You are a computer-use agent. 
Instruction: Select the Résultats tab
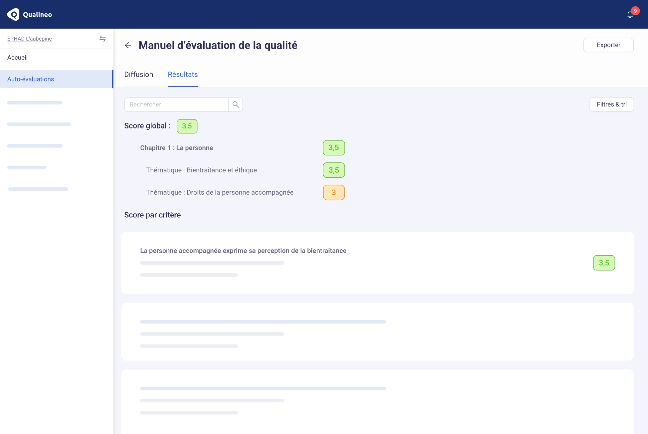[x=183, y=75]
